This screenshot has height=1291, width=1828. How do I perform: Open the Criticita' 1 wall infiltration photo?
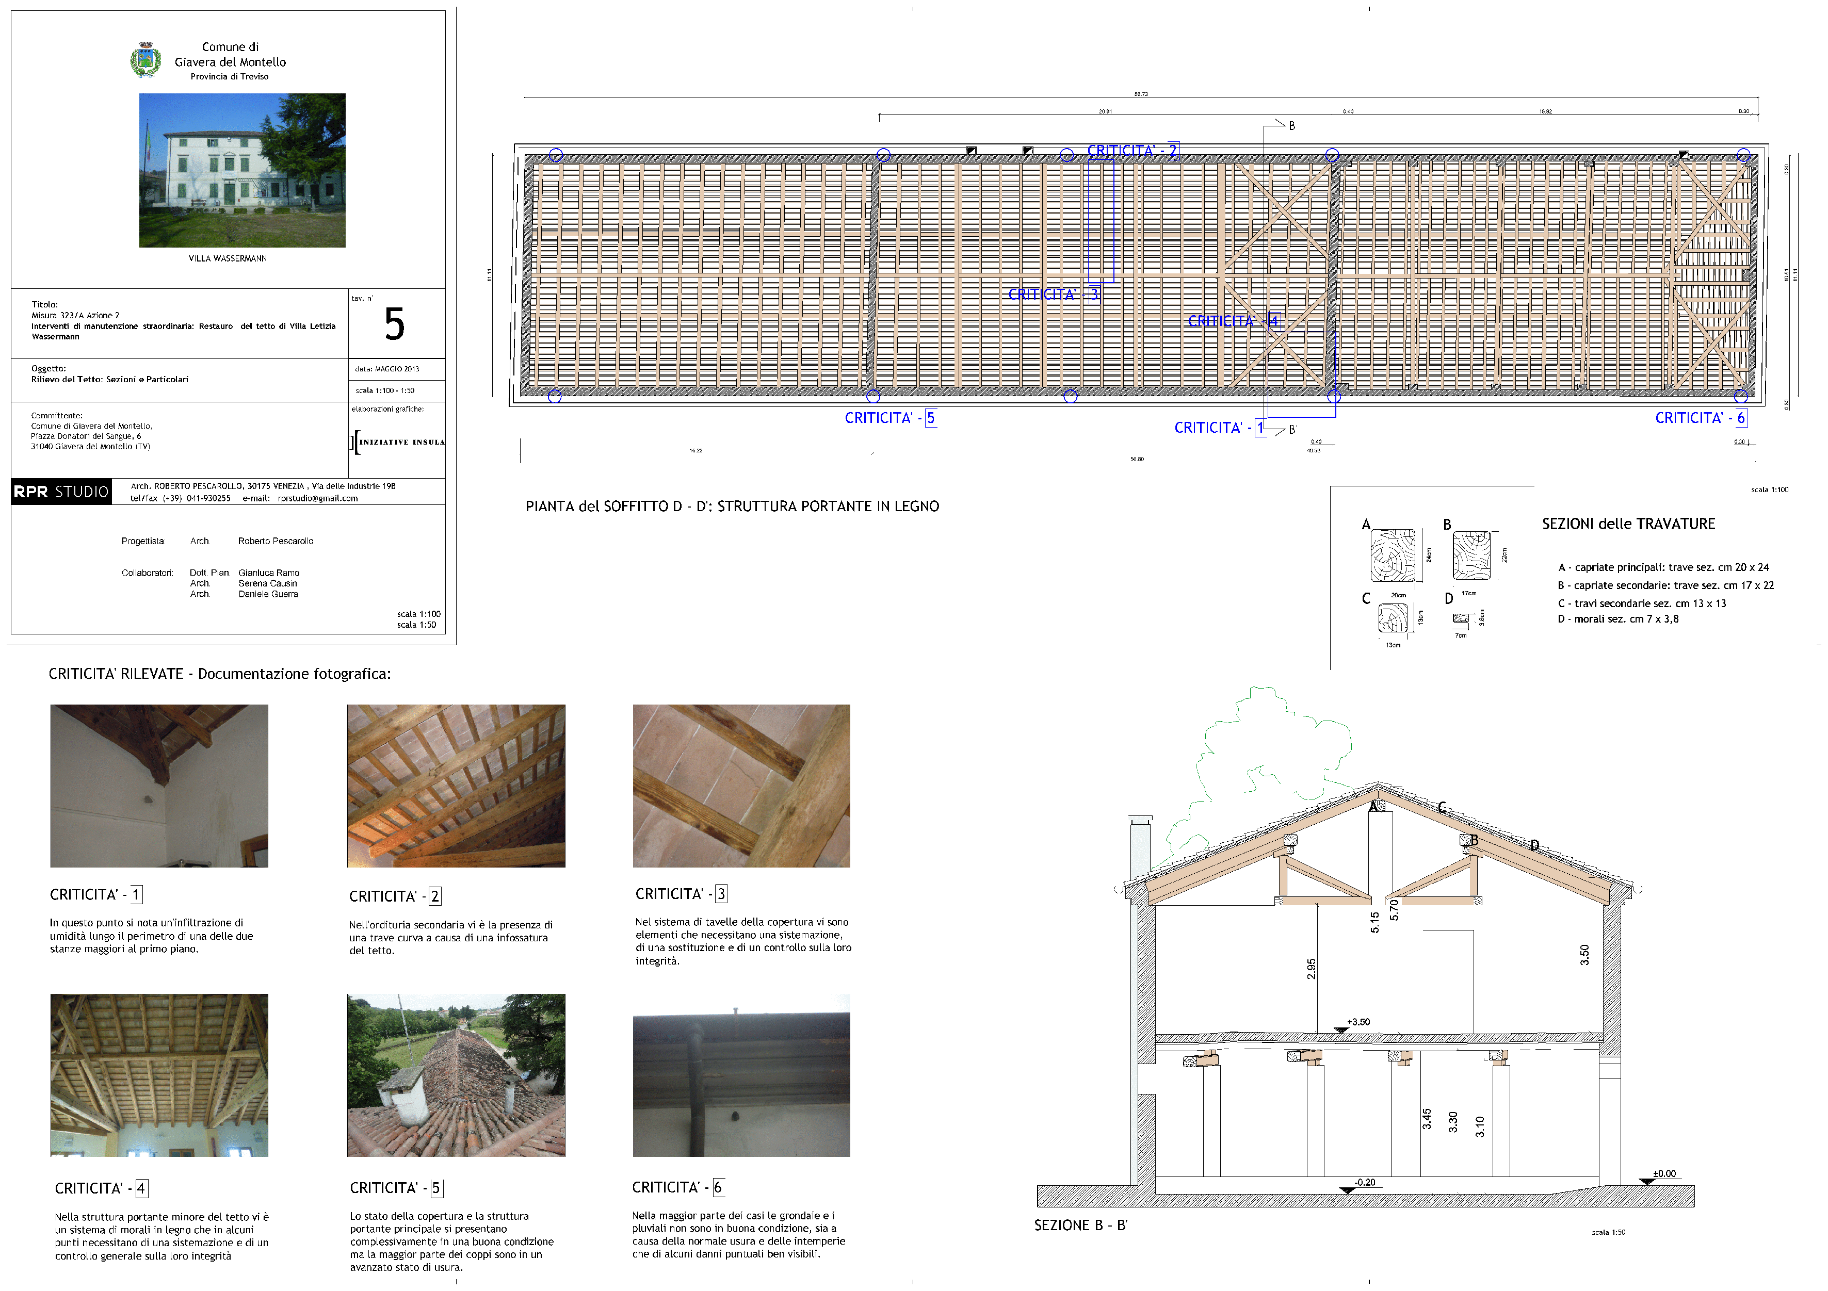[x=159, y=786]
